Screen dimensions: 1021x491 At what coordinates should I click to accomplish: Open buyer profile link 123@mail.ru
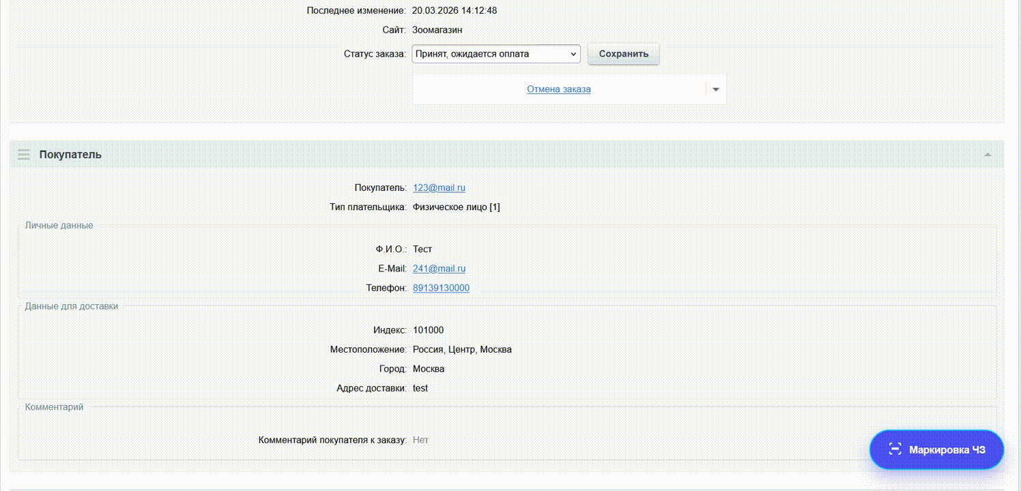coord(439,188)
